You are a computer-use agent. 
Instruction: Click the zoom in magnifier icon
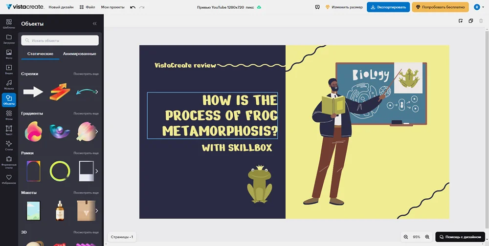(427, 237)
